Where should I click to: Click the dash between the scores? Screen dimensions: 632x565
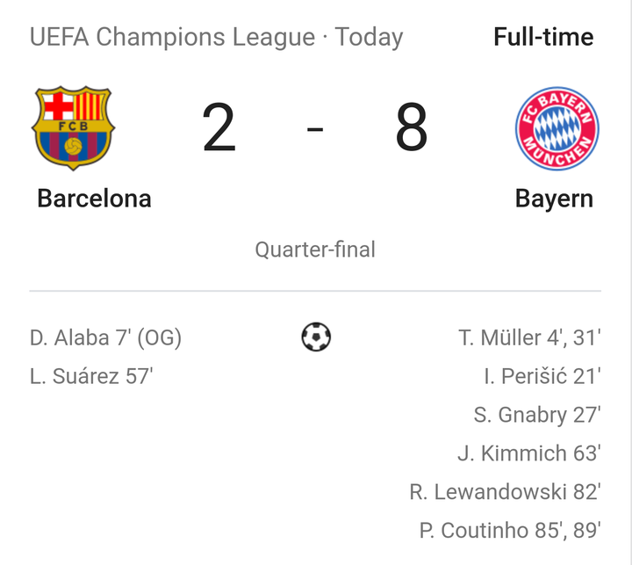315,130
